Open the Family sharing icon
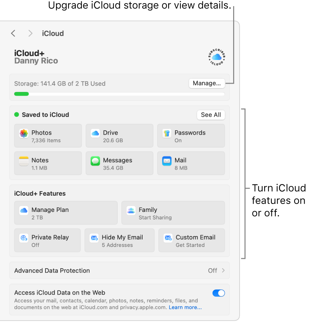 [131, 210]
